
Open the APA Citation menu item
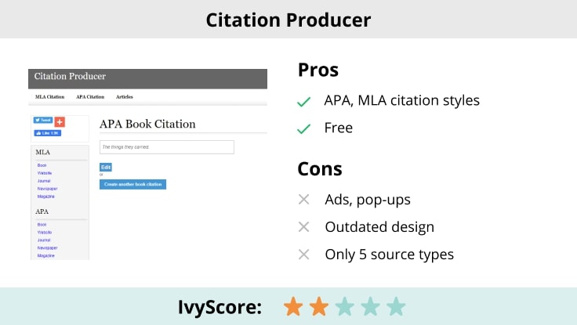90,97
